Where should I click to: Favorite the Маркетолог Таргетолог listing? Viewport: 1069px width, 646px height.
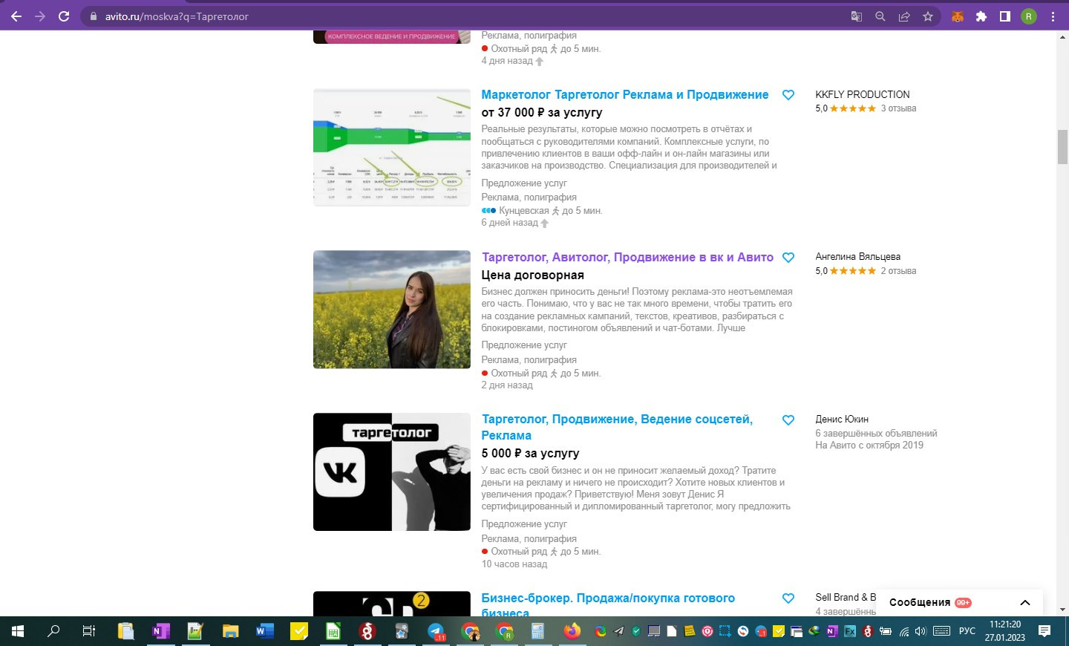pyautogui.click(x=788, y=95)
